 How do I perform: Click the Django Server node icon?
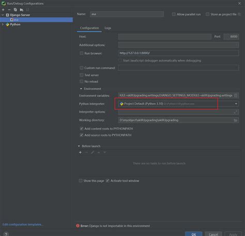(8, 15)
